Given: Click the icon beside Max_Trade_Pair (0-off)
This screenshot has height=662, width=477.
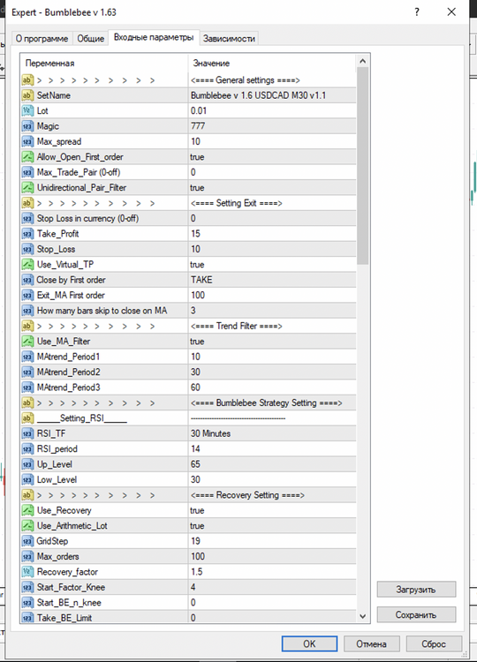Looking at the screenshot, I should [x=27, y=172].
